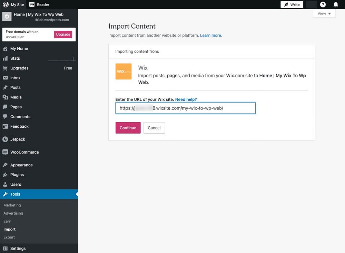Click the site globe avatar icon
The height and width of the screenshot is (253, 345).
7,17
